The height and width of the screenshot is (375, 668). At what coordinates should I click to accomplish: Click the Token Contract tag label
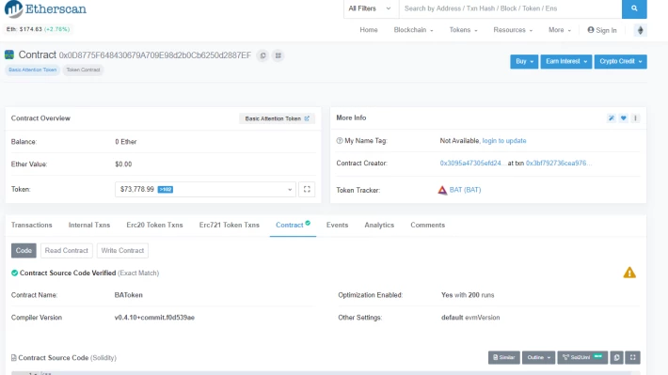click(x=83, y=70)
